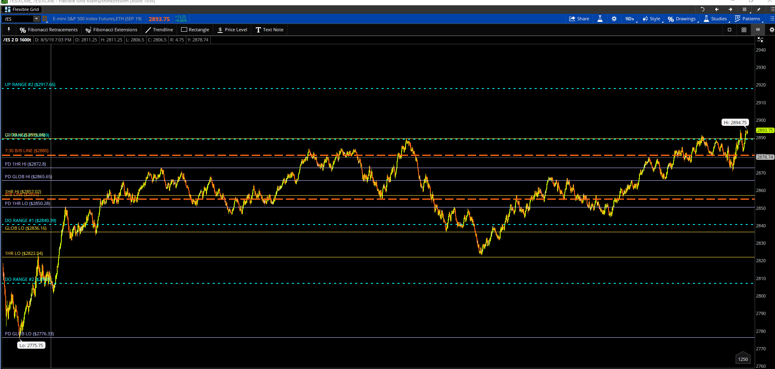Toggle the All drawings button
This screenshot has width=775, height=369.
point(758,30)
